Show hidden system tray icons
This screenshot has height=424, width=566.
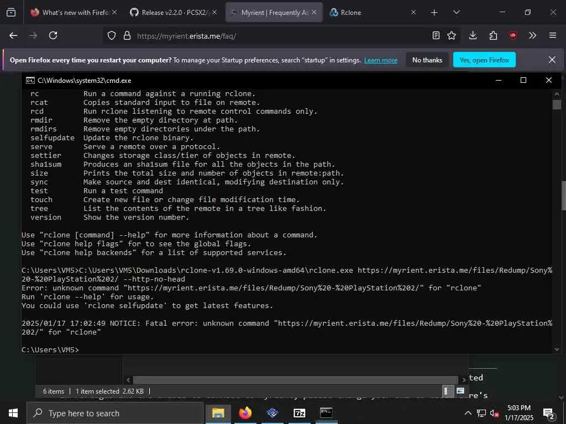(x=468, y=413)
